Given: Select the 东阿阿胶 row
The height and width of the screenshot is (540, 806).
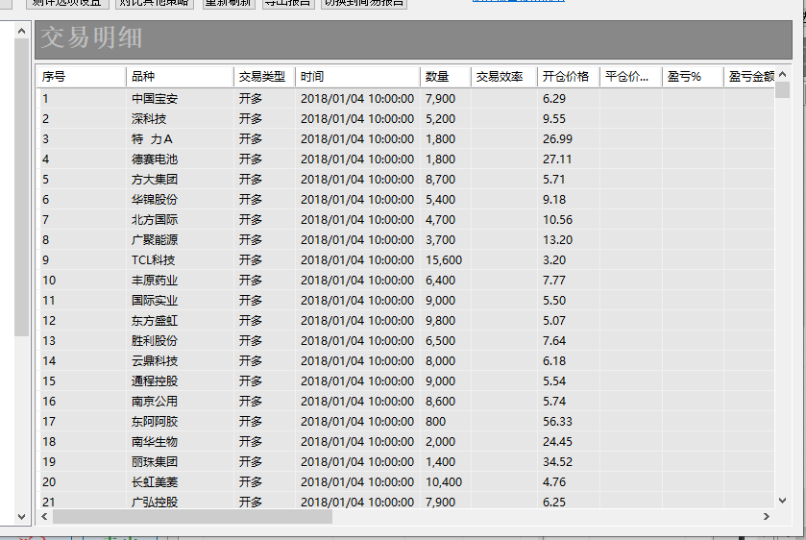Looking at the screenshot, I should [x=155, y=421].
